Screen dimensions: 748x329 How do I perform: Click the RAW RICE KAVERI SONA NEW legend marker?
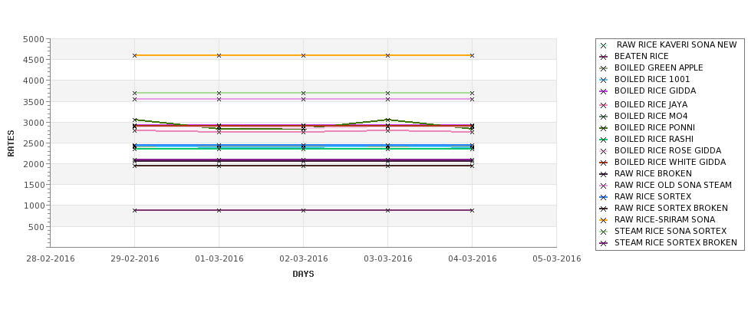pos(604,45)
